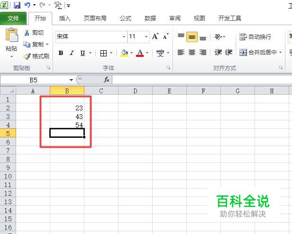Image resolution: width=292 pixels, height=234 pixels.
Task: Increase font size with large A icon
Action: tap(155, 36)
